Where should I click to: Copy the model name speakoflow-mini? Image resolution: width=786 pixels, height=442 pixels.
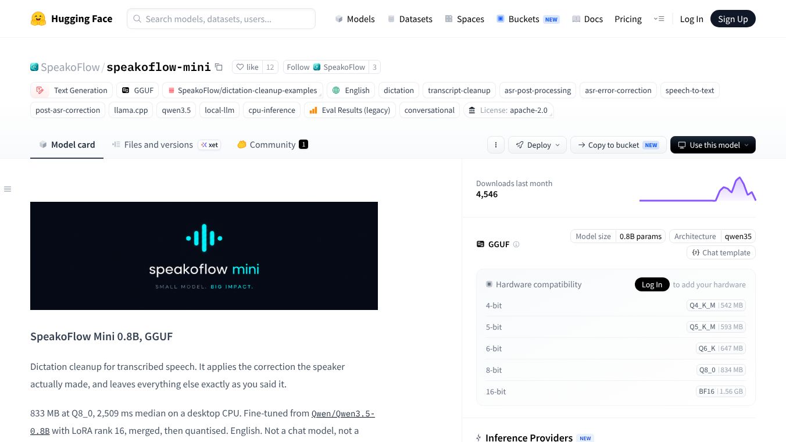[x=219, y=67]
